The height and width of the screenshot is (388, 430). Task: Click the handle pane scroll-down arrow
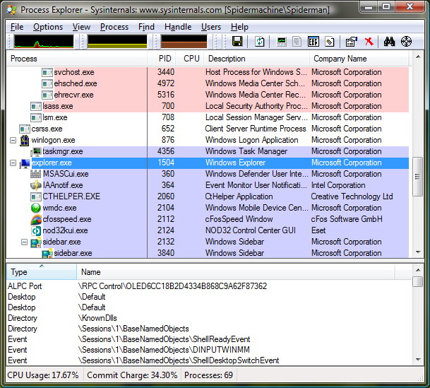(418, 359)
